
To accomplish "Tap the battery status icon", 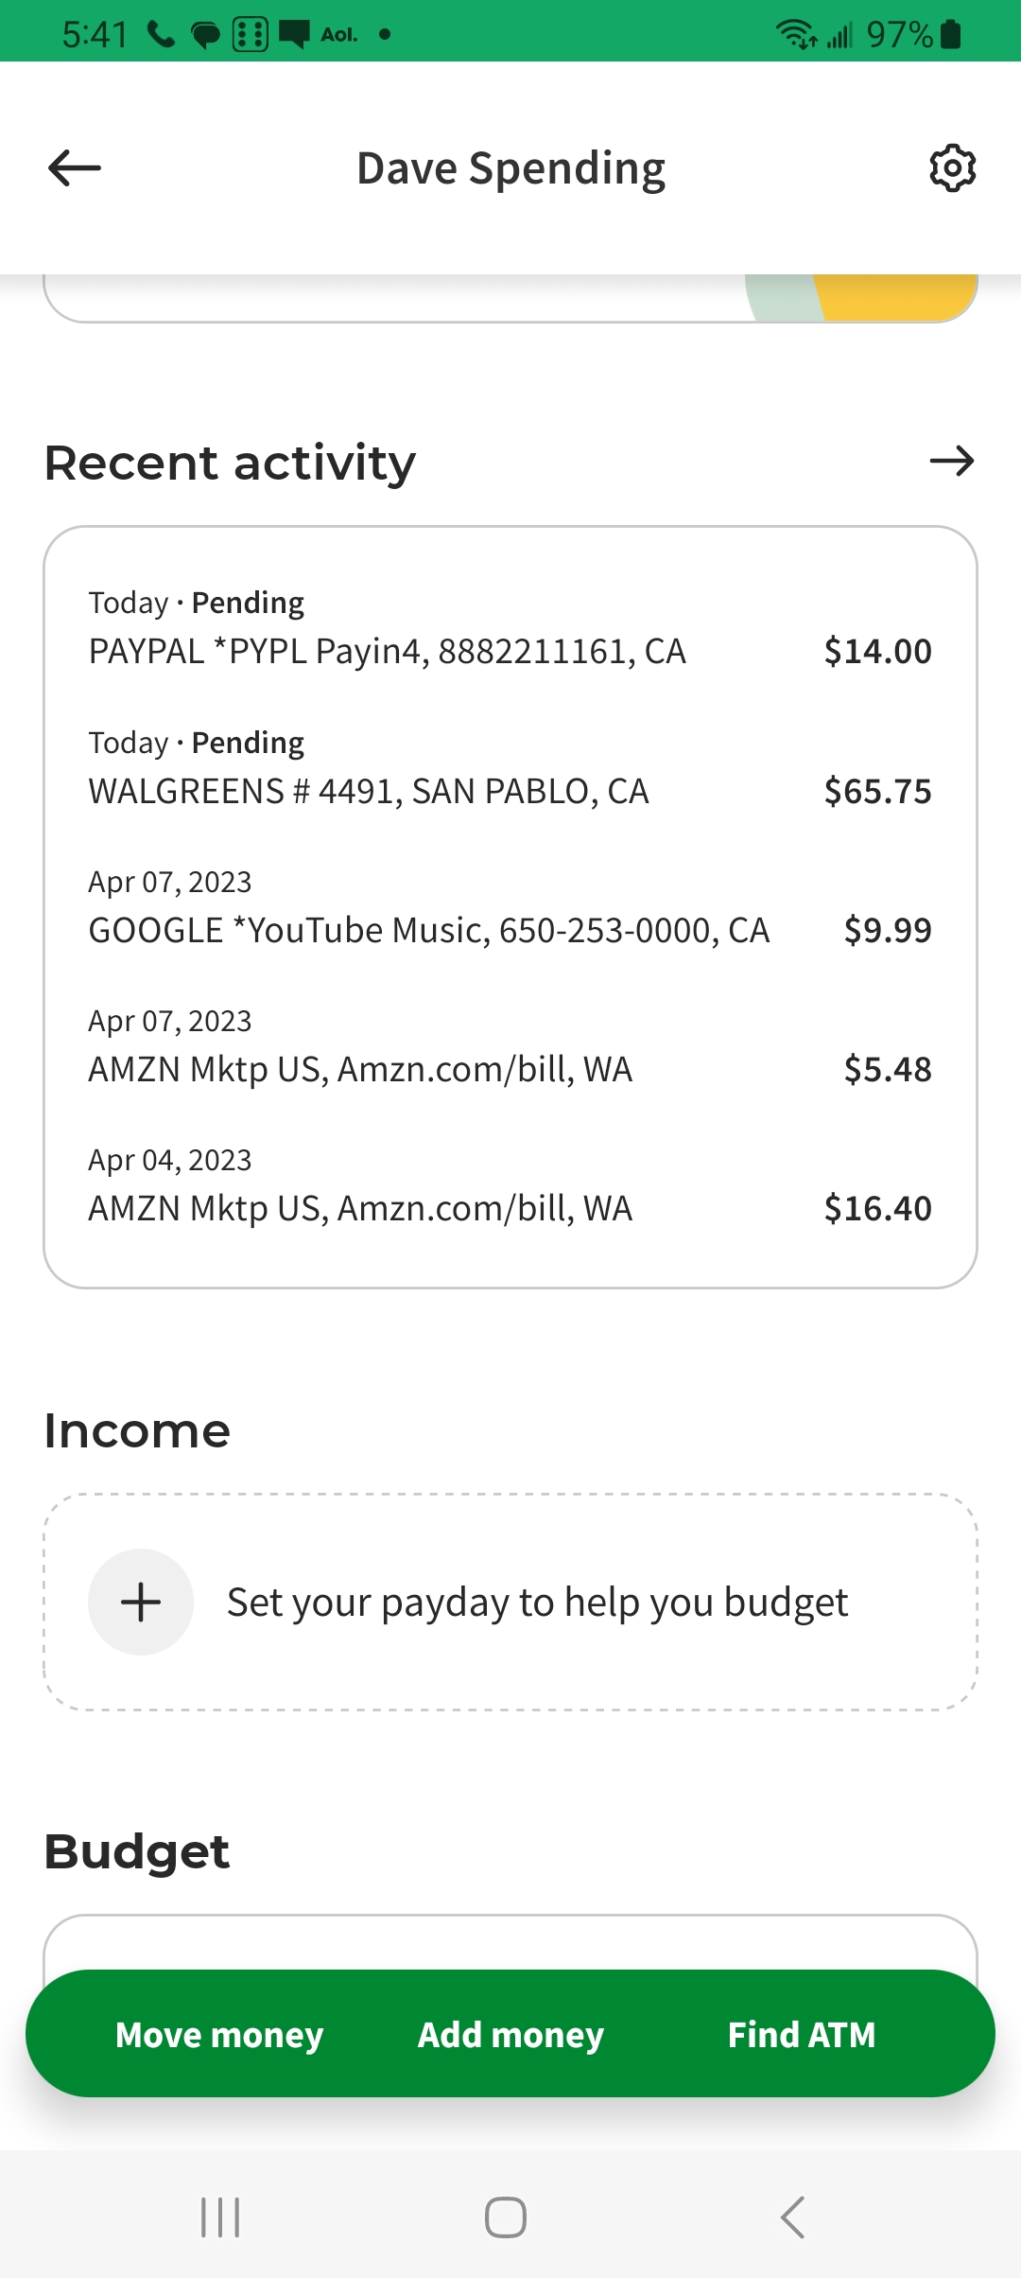I will 951,35.
